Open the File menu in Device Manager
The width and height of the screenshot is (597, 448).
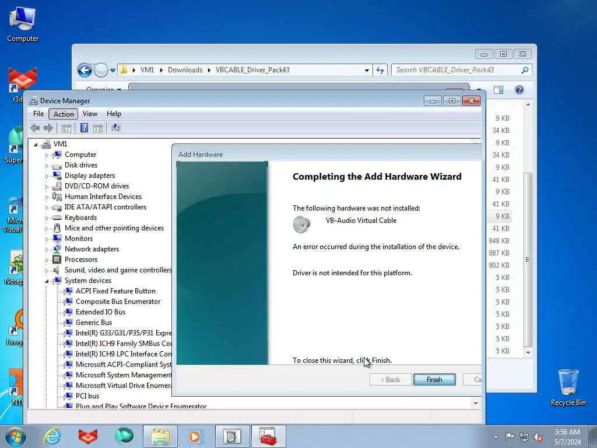(x=38, y=114)
